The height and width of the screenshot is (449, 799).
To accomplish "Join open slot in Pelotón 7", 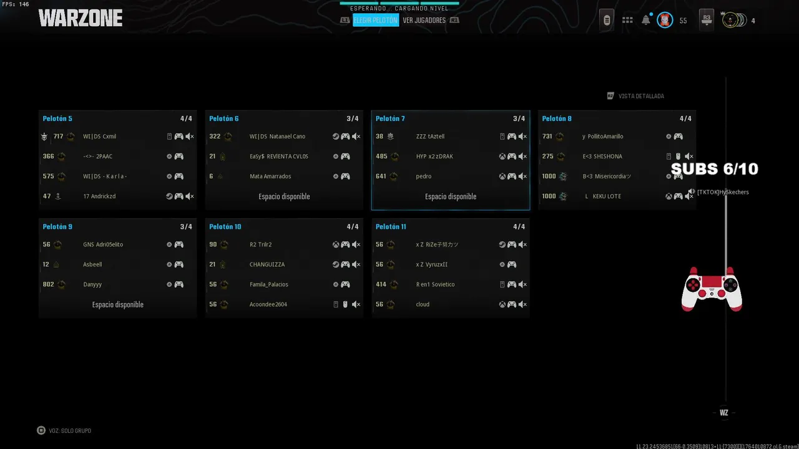I will (x=451, y=196).
